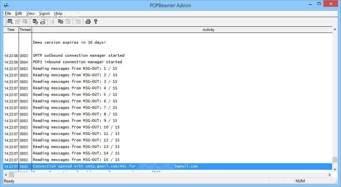Click the POPBeamer globe icon in title bar
Viewport: 341px width, 187px height.
pos(6,5)
